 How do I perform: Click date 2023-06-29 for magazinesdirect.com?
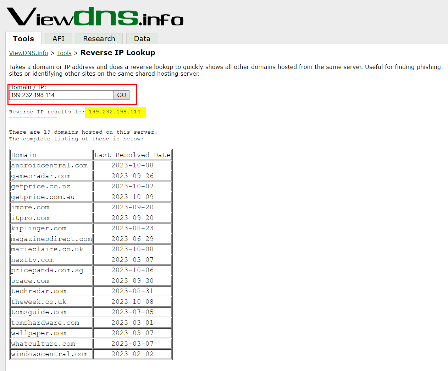[x=132, y=239]
